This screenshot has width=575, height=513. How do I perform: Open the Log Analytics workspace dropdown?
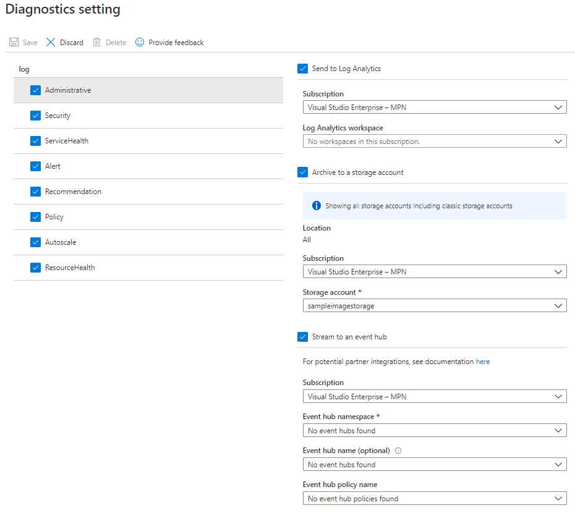tap(434, 142)
